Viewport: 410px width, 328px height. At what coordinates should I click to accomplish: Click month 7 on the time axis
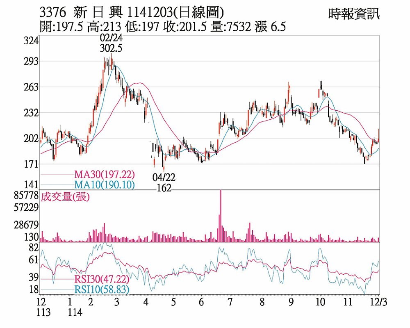point(230,303)
